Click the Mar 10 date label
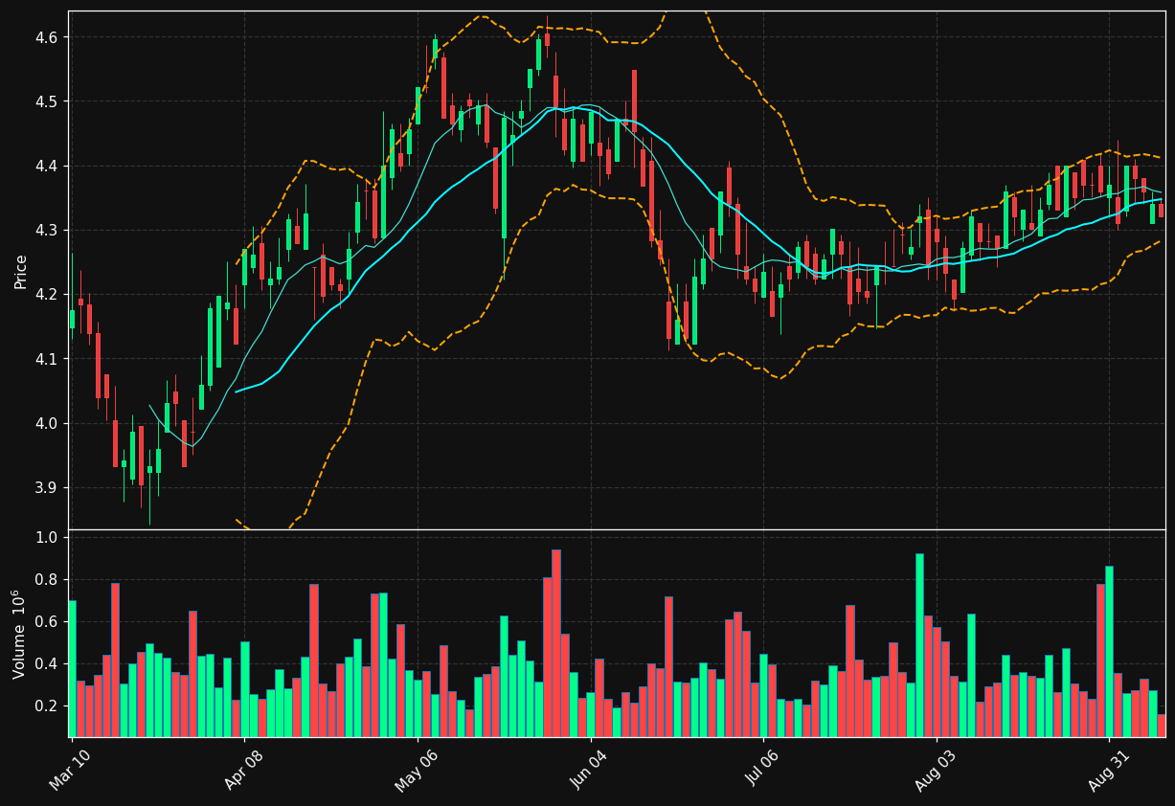Viewport: 1175px width, 806px height. pyautogui.click(x=70, y=770)
